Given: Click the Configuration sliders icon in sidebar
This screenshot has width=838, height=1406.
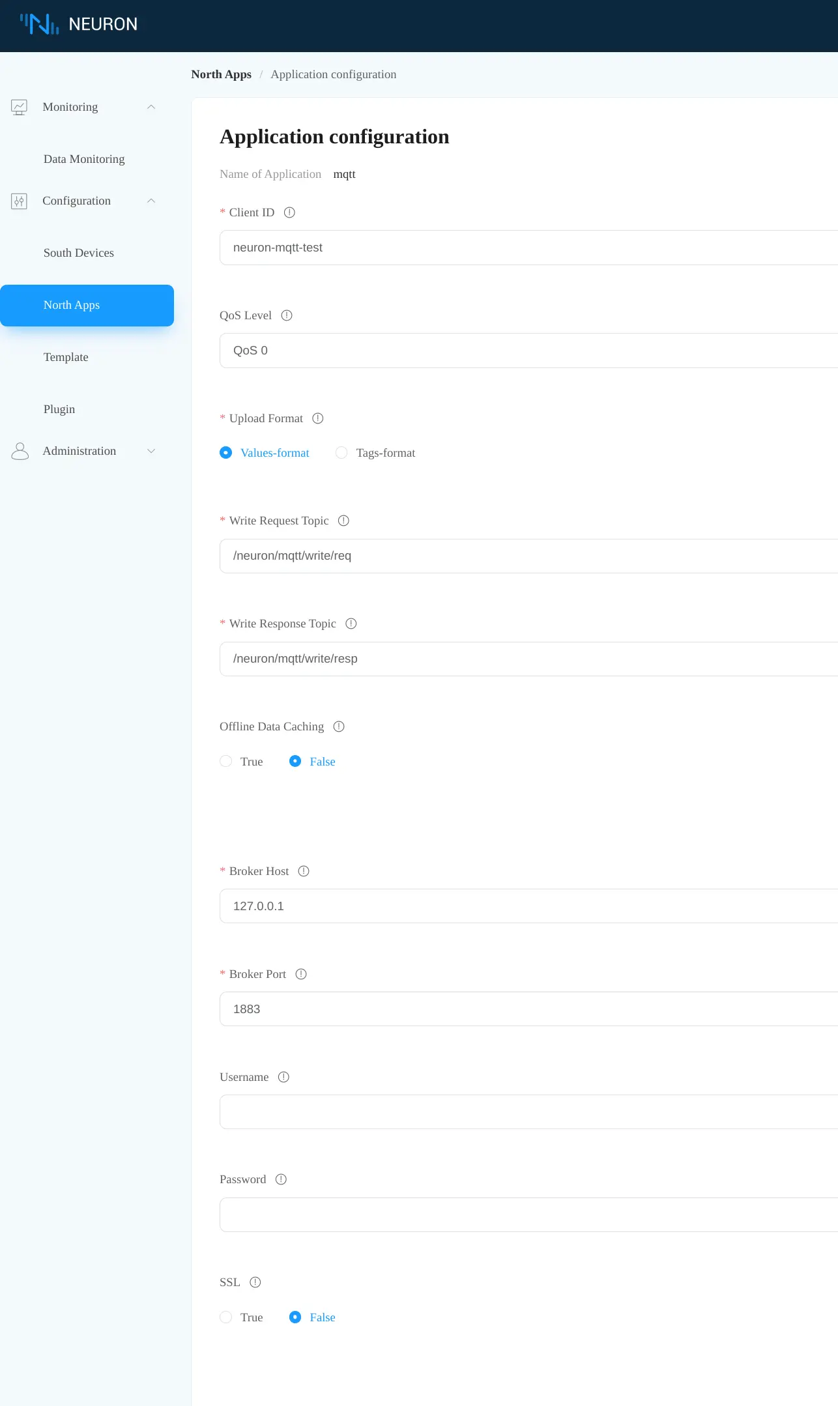Looking at the screenshot, I should tap(20, 201).
